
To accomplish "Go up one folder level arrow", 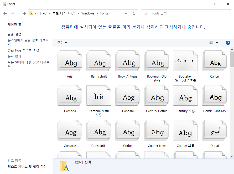I will (x=24, y=13).
